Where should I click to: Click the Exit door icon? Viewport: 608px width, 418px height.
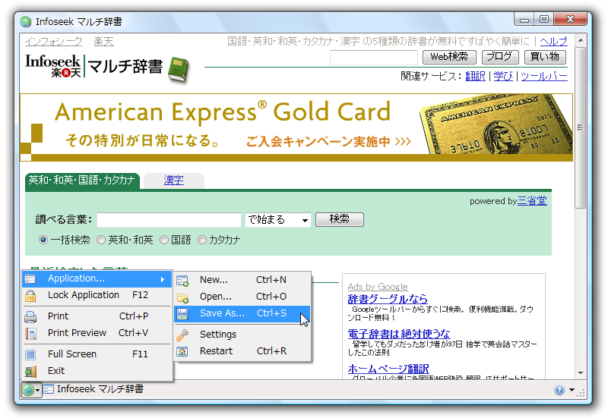coord(30,371)
